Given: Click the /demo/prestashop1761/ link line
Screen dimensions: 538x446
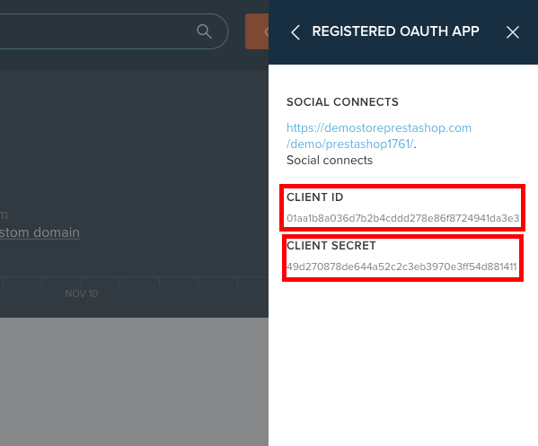Looking at the screenshot, I should (350, 144).
